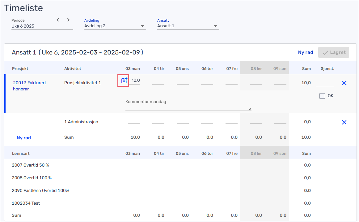This screenshot has width=359, height=222.
Task: Select Thursday hours field for 1 Administrasjon
Action: (207, 120)
